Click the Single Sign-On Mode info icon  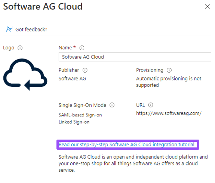click(112, 105)
